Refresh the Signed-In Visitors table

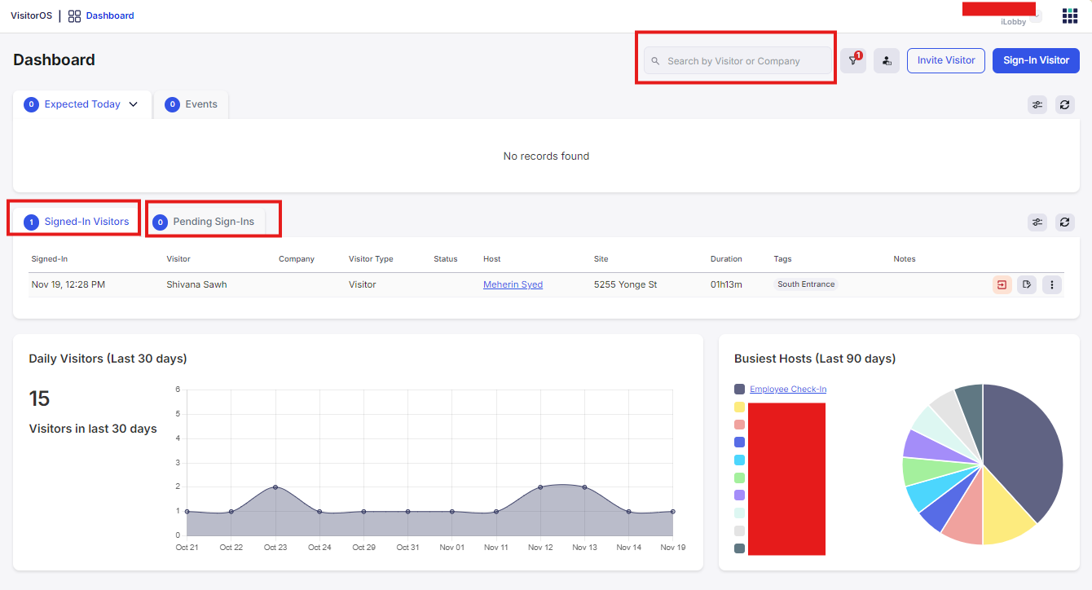click(x=1064, y=222)
